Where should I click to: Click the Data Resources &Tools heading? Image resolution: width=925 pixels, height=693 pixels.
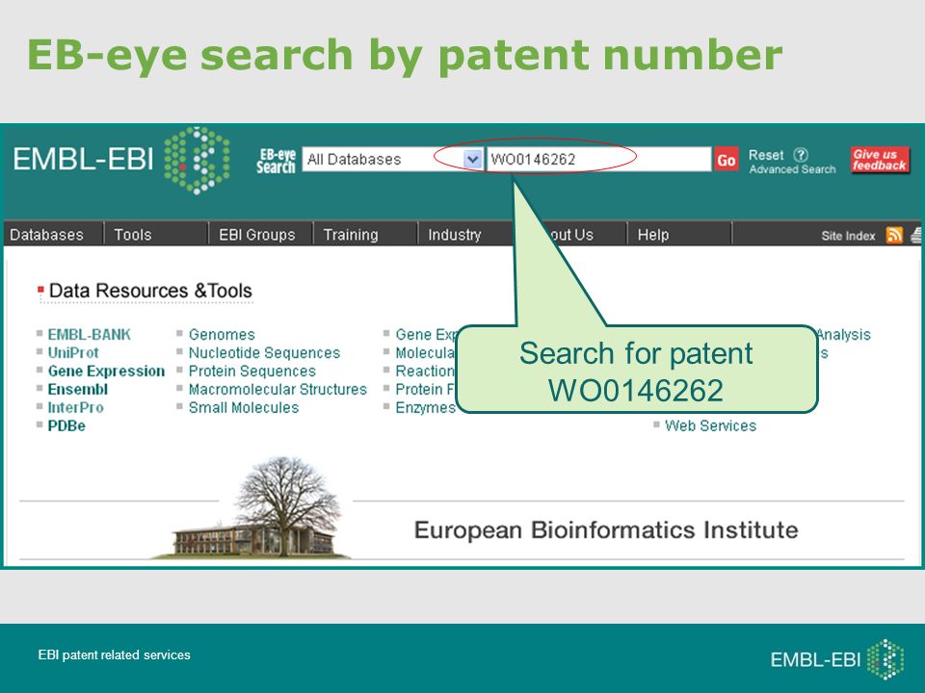[x=150, y=291]
